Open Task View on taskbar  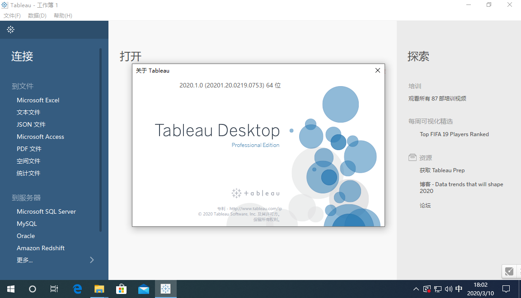[54, 289]
